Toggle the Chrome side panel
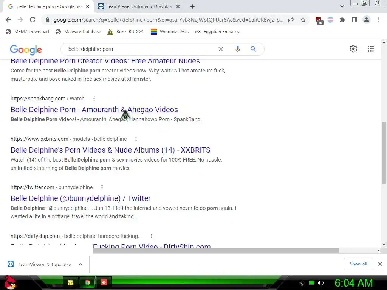This screenshot has height=290, width=387. 354,20
